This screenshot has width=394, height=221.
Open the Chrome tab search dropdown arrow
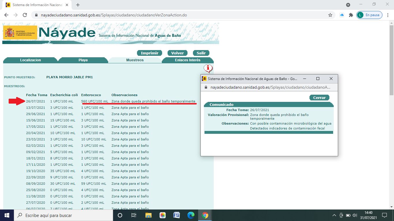click(x=348, y=5)
